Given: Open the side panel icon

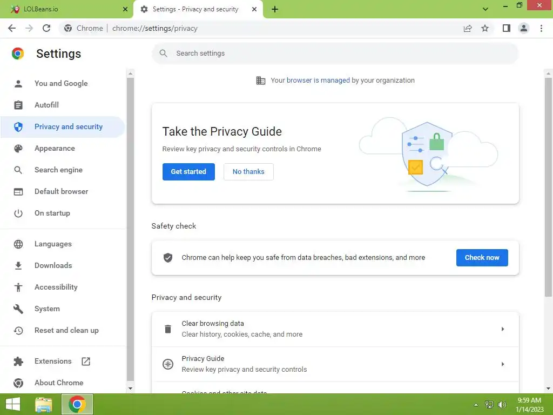Looking at the screenshot, I should click(507, 28).
